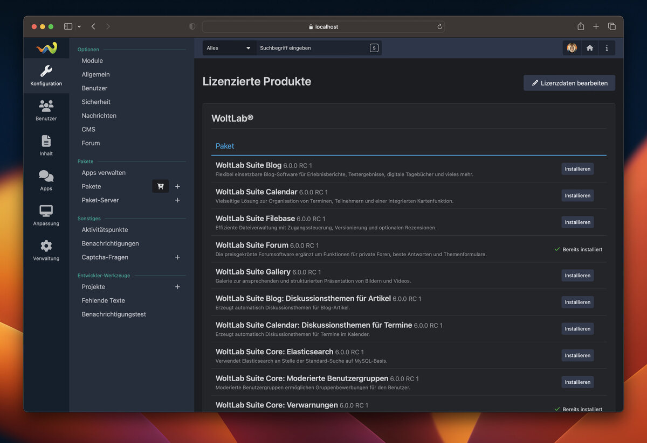
Task: Click the WoltLab logo icon
Action: tap(46, 48)
